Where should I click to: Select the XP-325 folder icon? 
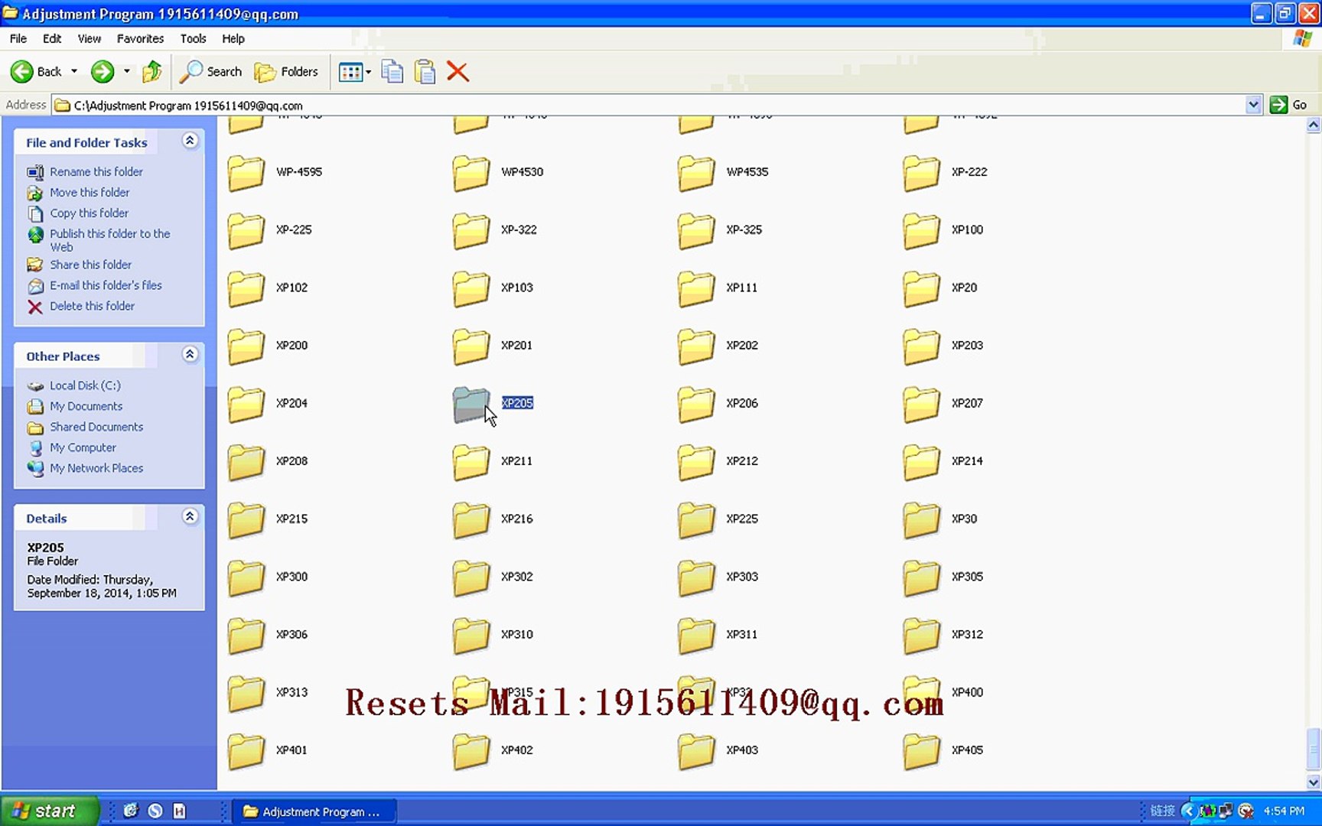click(x=696, y=231)
